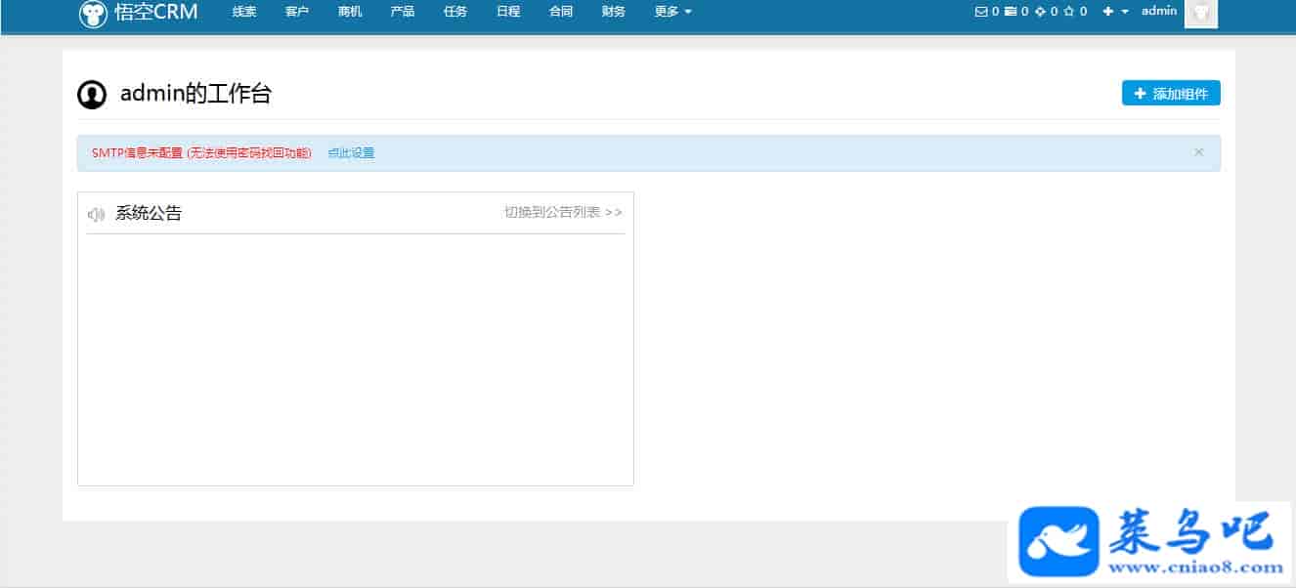Click the speaker icon next to 系统公告

pos(96,214)
